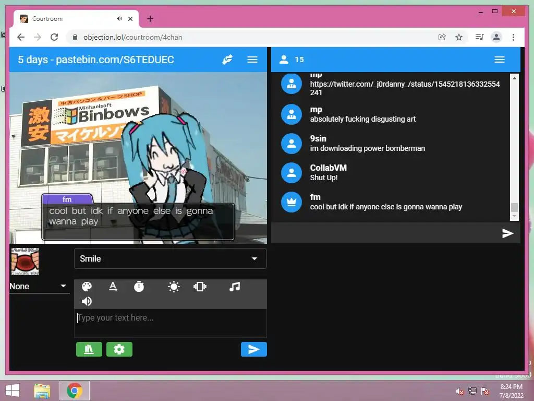Send the chat message with white arrow
534x401 pixels.
coord(507,233)
